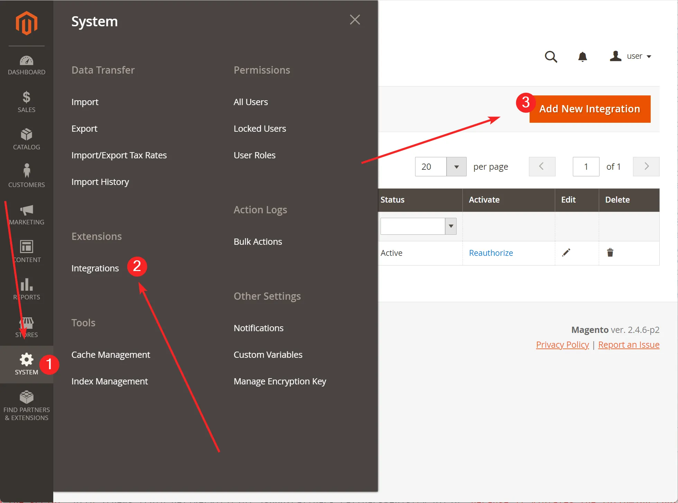Click the Reauthorize link
This screenshot has width=678, height=503.
tap(491, 253)
